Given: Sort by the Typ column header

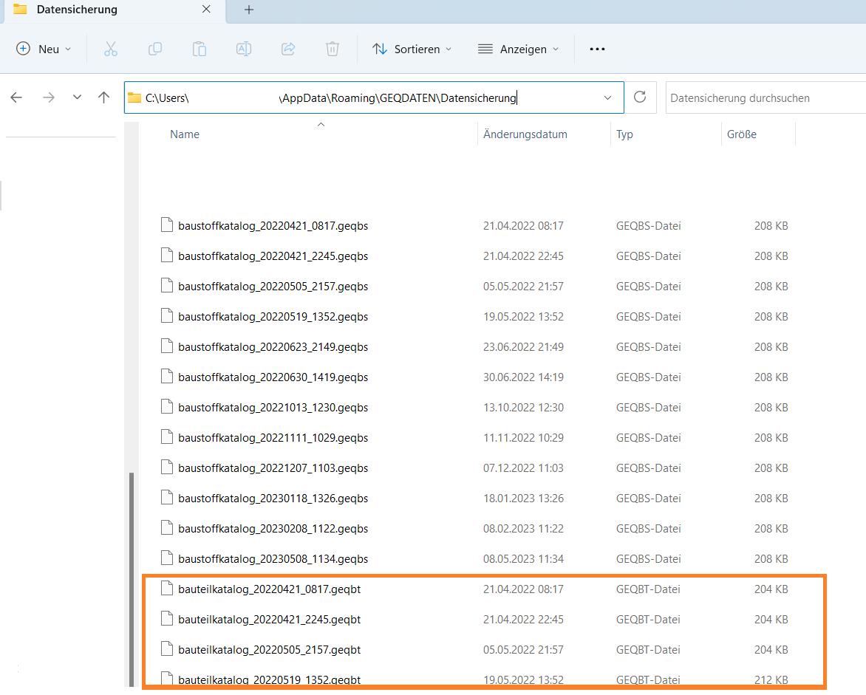Looking at the screenshot, I should pyautogui.click(x=624, y=134).
